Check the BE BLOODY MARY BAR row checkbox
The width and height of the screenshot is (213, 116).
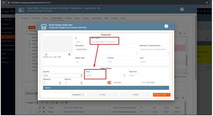tap(34, 108)
